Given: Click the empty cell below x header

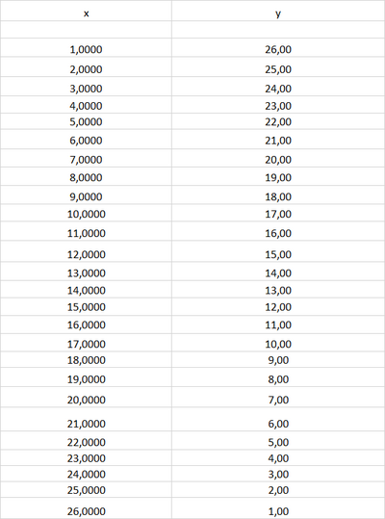Looking at the screenshot, I should click(x=86, y=30).
